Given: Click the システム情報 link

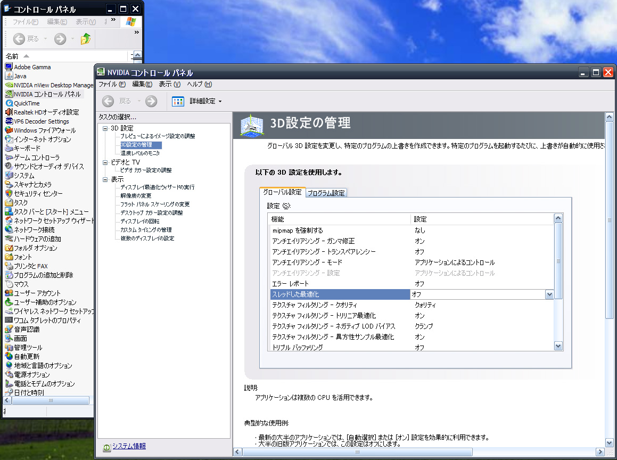Looking at the screenshot, I should click(x=129, y=446).
